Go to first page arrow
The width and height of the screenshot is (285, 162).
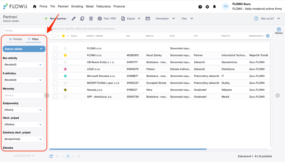[57, 156]
